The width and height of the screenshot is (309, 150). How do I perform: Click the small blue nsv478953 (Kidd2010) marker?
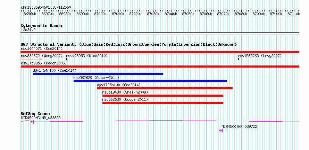click(x=67, y=59)
